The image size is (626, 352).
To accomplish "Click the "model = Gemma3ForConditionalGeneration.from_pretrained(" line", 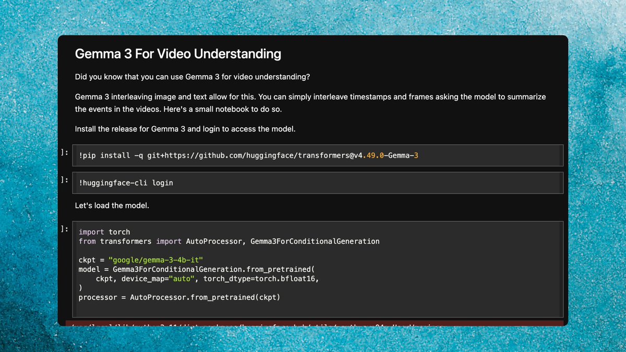I will pos(197,270).
